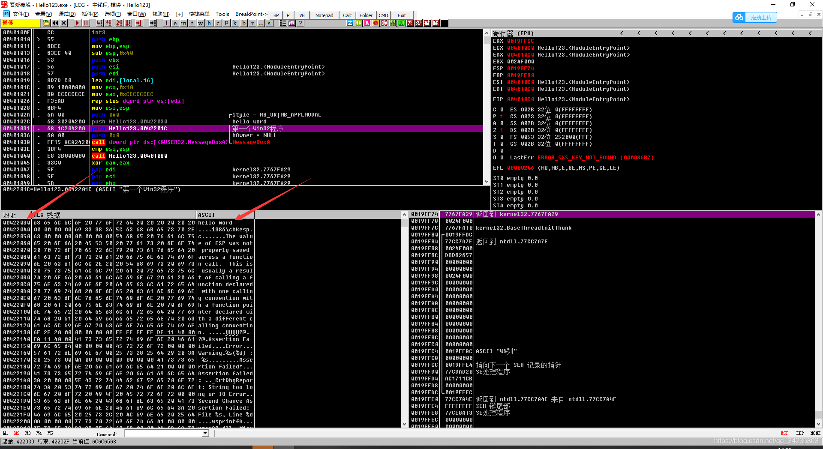Open the Log window via 'l' button
Image resolution: width=823 pixels, height=449 pixels.
[x=167, y=23]
